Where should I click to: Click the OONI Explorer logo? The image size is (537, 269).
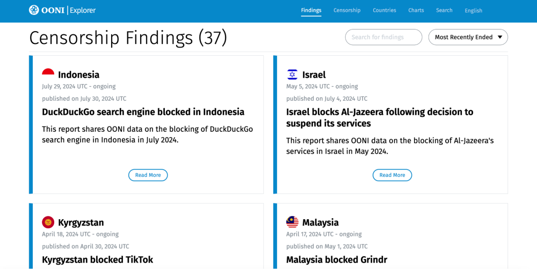[x=62, y=10]
